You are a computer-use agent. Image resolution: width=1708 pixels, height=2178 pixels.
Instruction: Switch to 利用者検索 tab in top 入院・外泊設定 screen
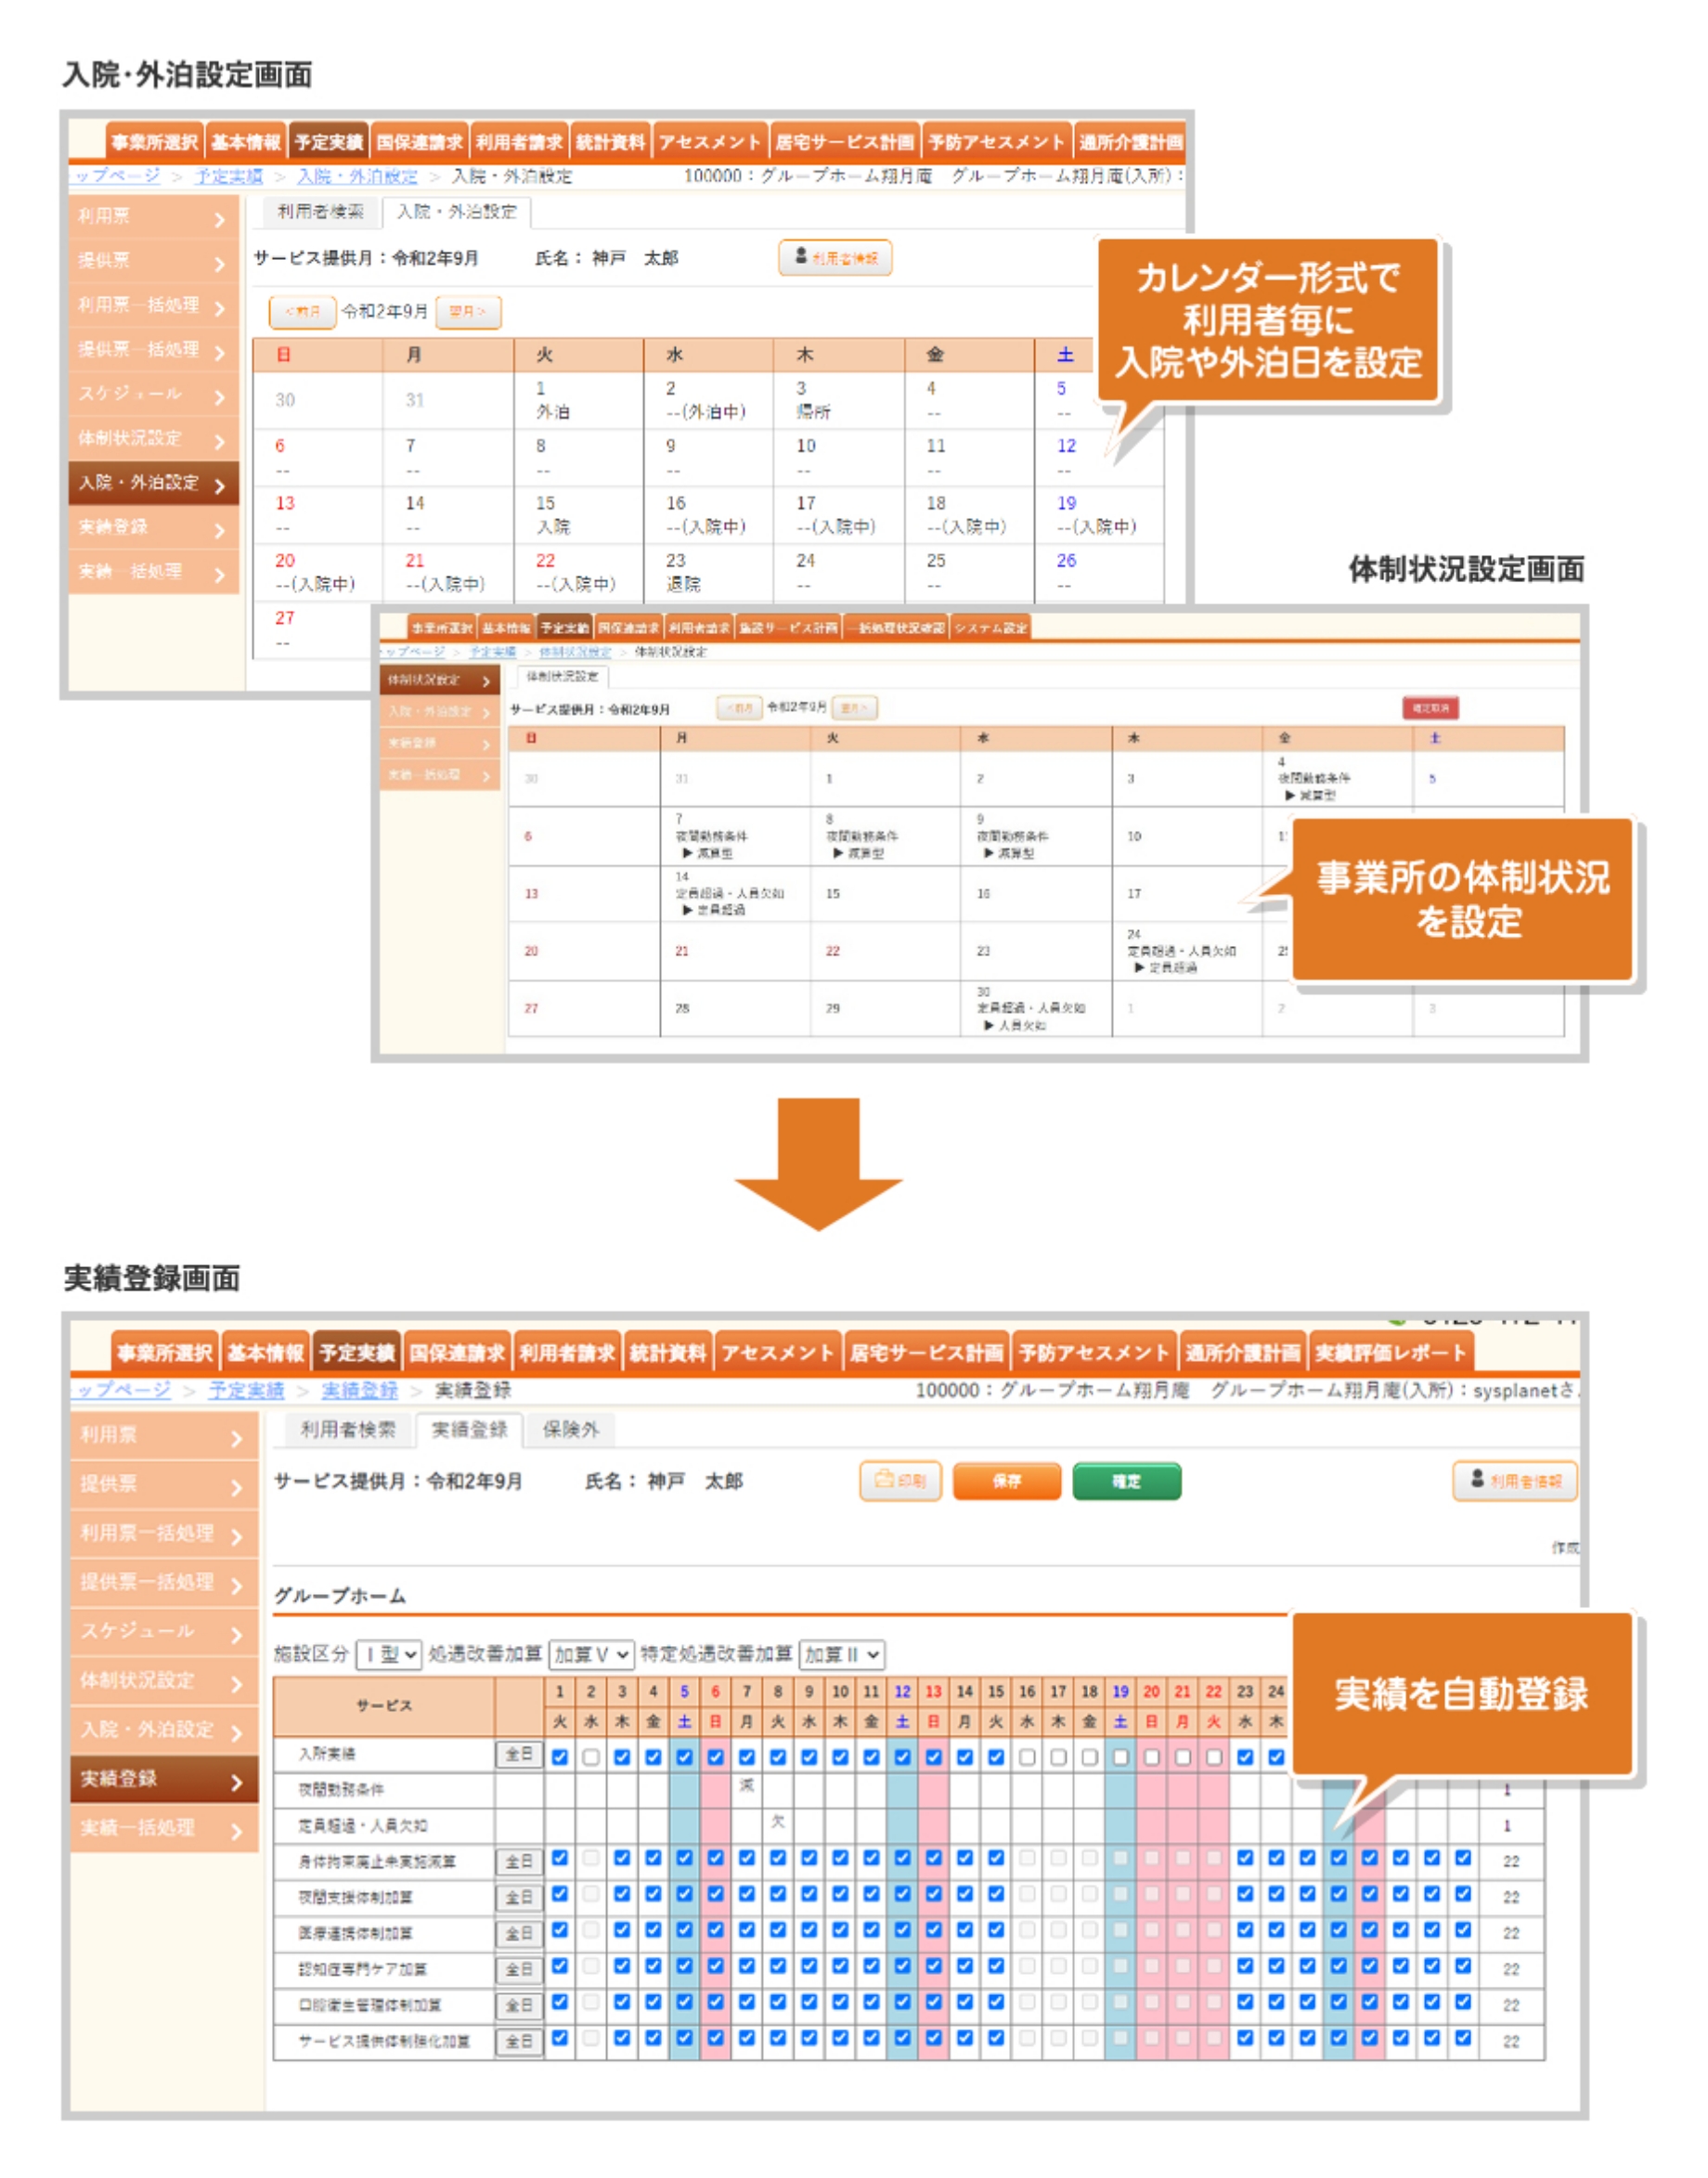point(321,212)
